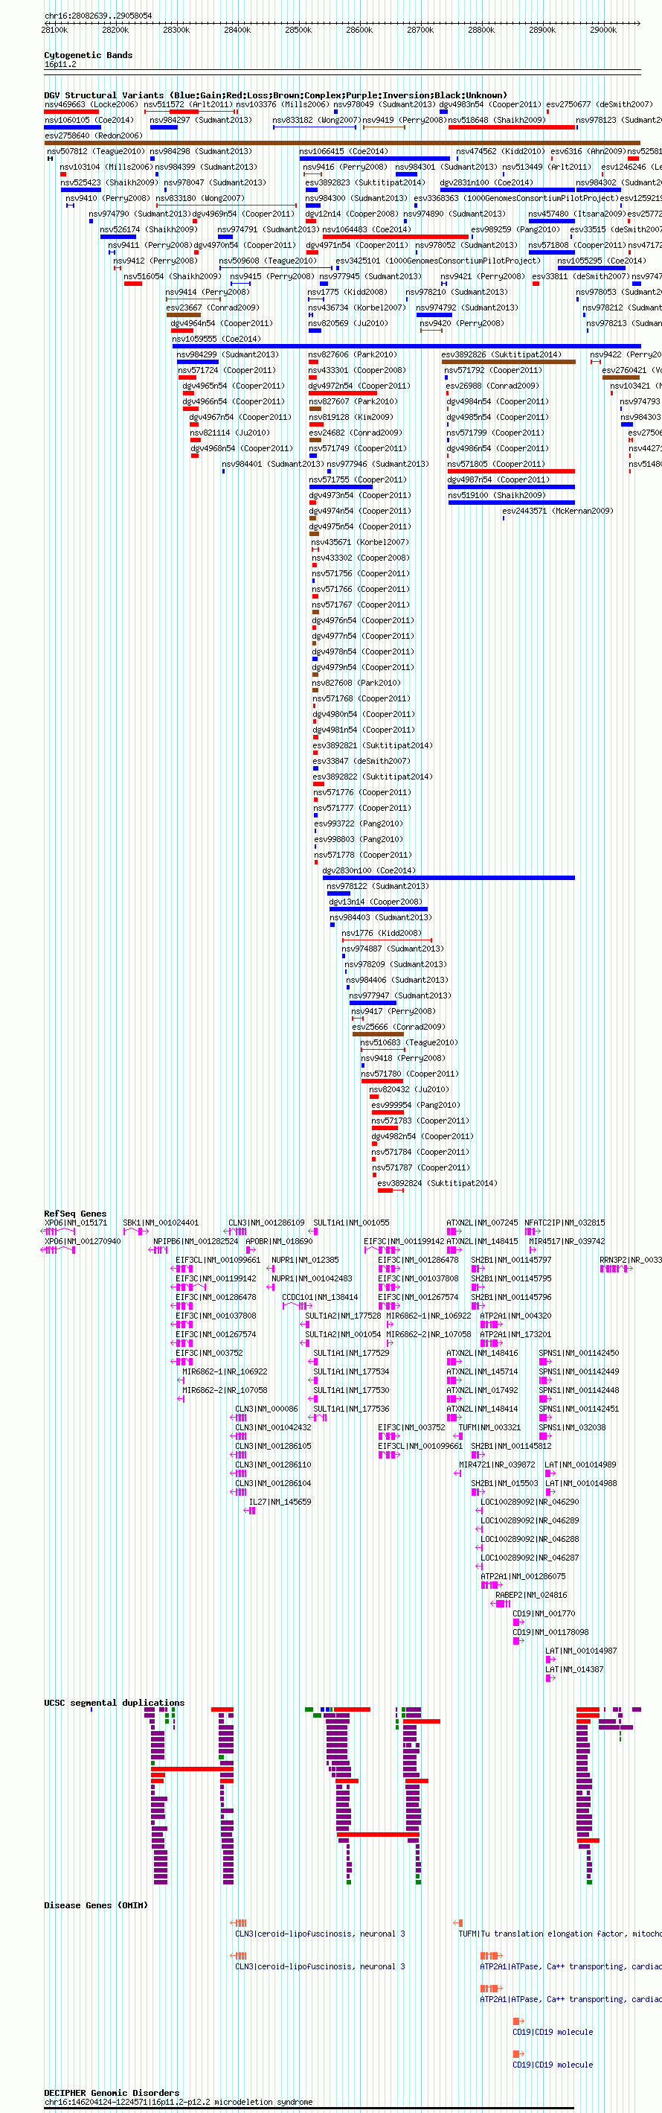Select gene NPIPB6|NM_001282524
The height and width of the screenshot is (2113, 662).
coord(196,1241)
